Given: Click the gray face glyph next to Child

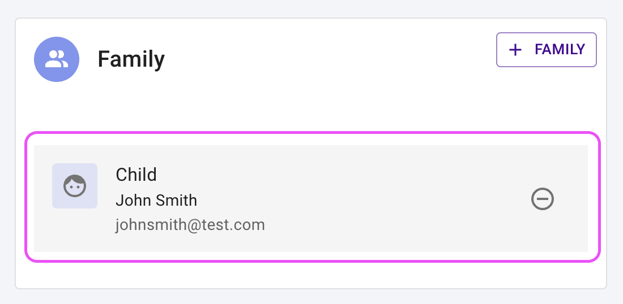Looking at the screenshot, I should coord(75,186).
